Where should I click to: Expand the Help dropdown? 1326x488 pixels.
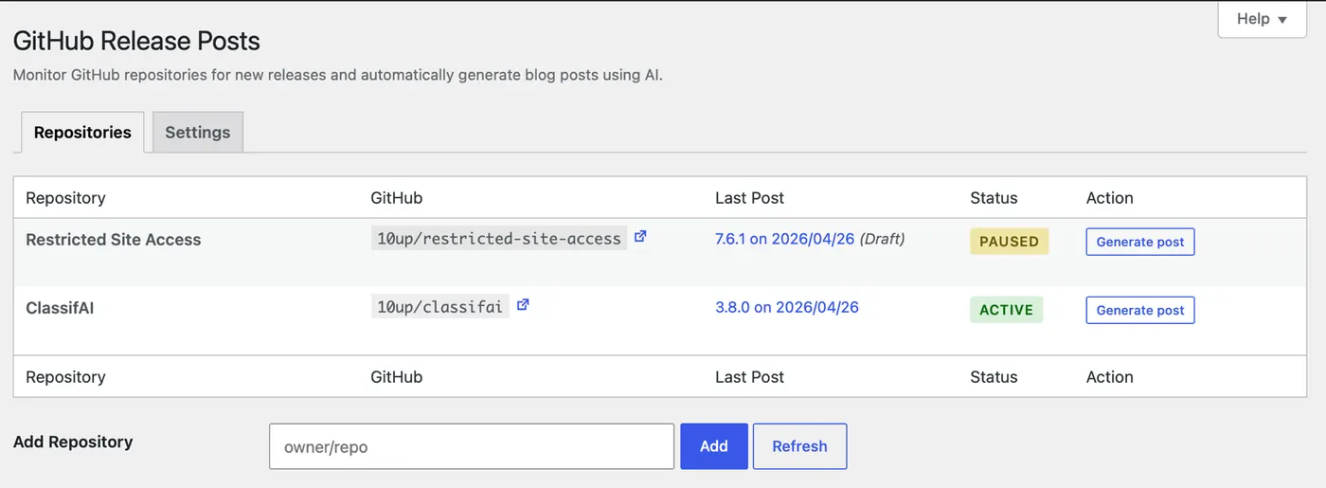(1262, 19)
